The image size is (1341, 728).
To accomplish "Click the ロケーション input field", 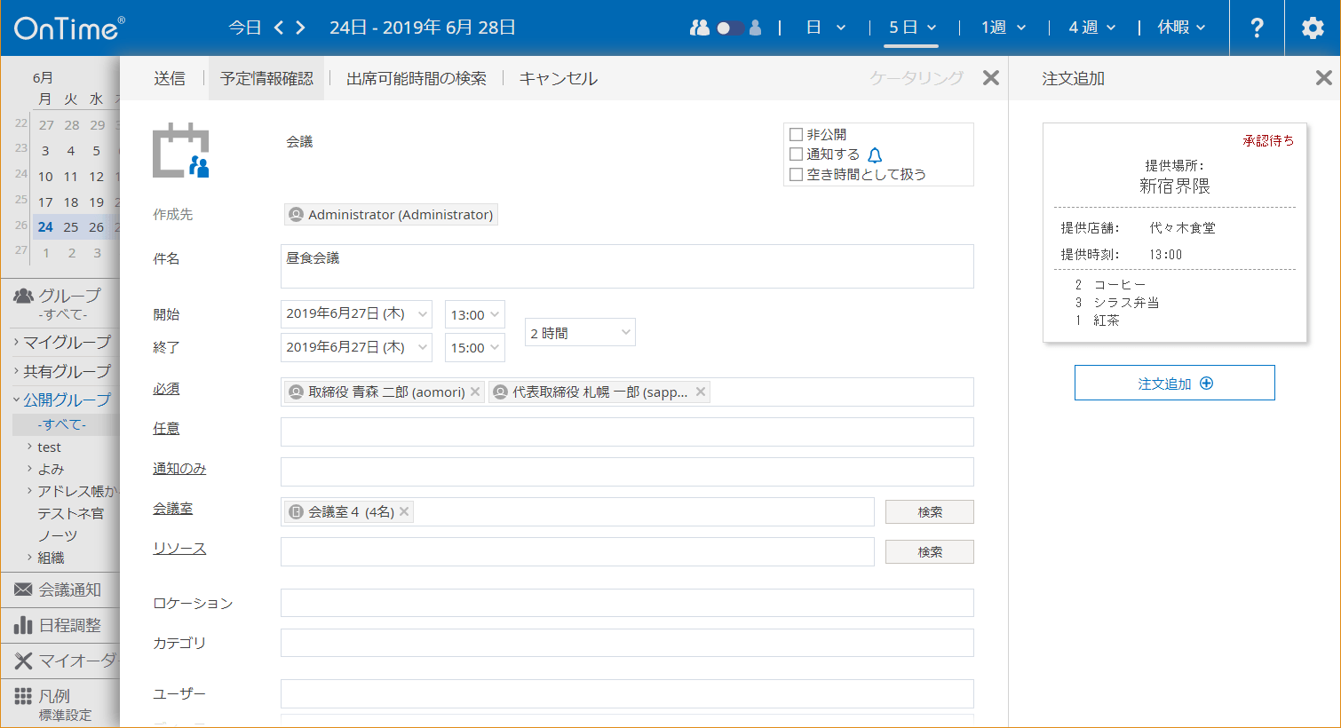I will 627,603.
